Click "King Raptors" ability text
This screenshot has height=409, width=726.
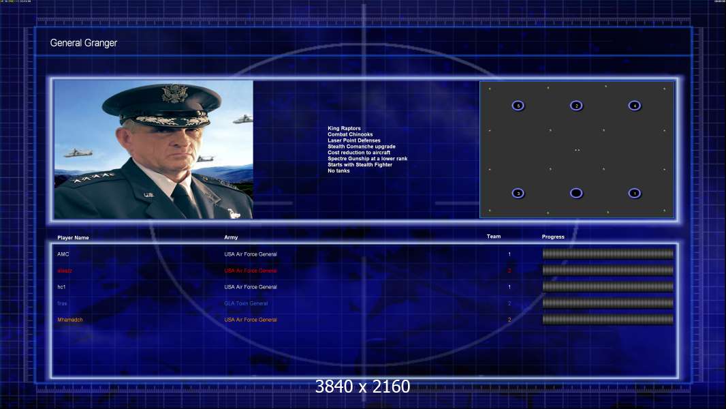coord(344,128)
